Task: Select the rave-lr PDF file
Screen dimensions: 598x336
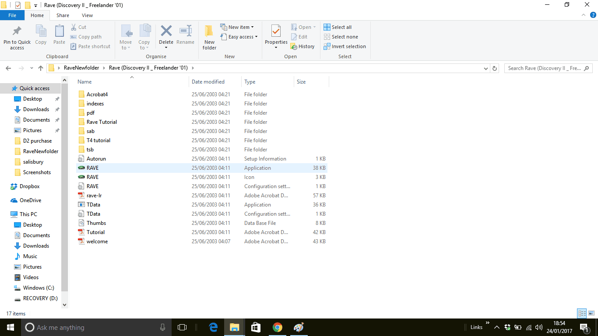Action: click(94, 196)
